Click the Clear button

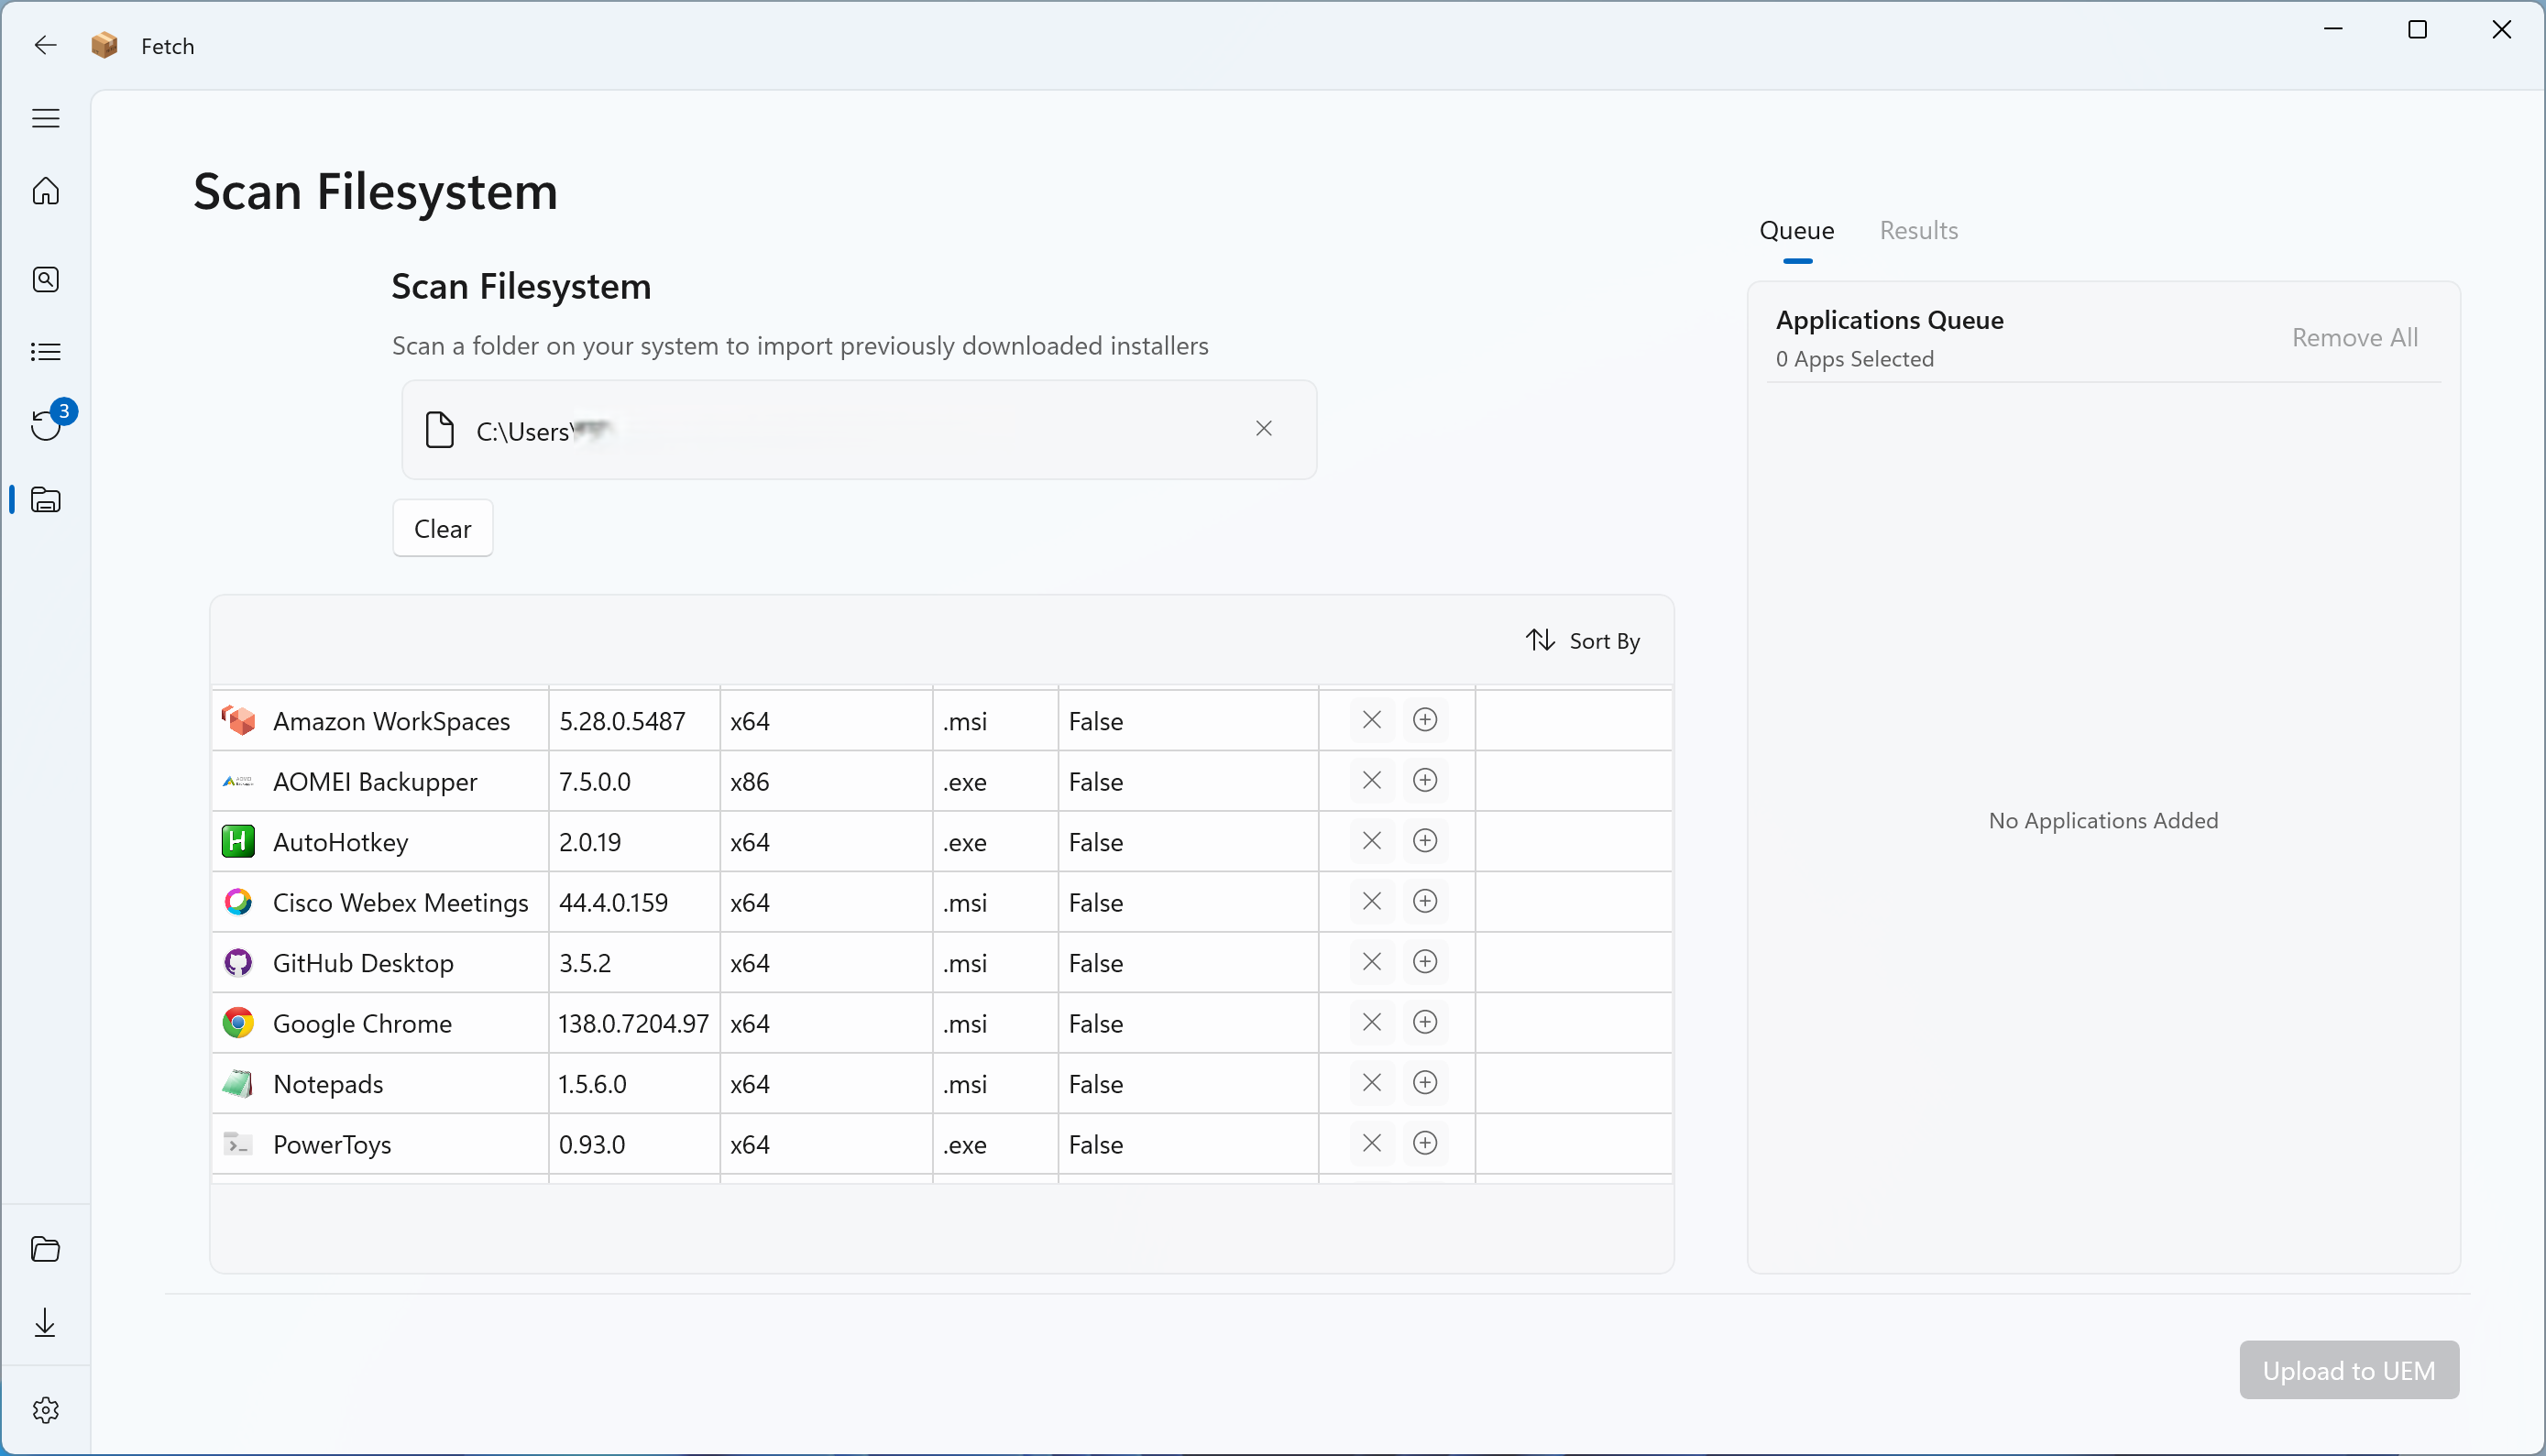(x=442, y=528)
